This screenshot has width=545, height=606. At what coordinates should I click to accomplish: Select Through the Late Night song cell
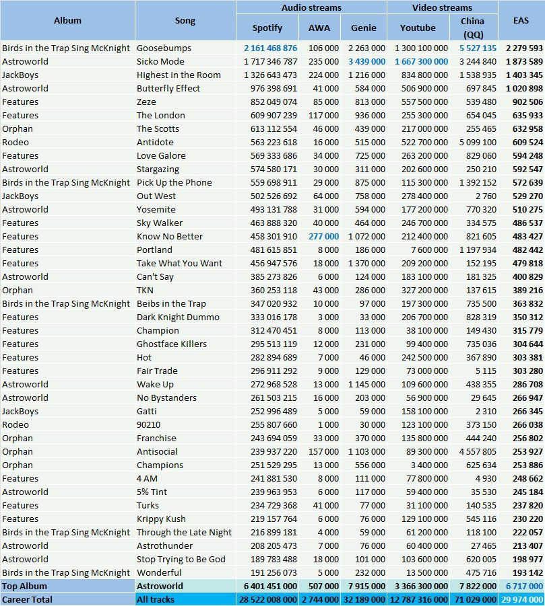185,532
